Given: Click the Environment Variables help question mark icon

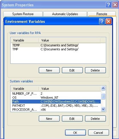Looking at the screenshot, I should [x=102, y=21].
